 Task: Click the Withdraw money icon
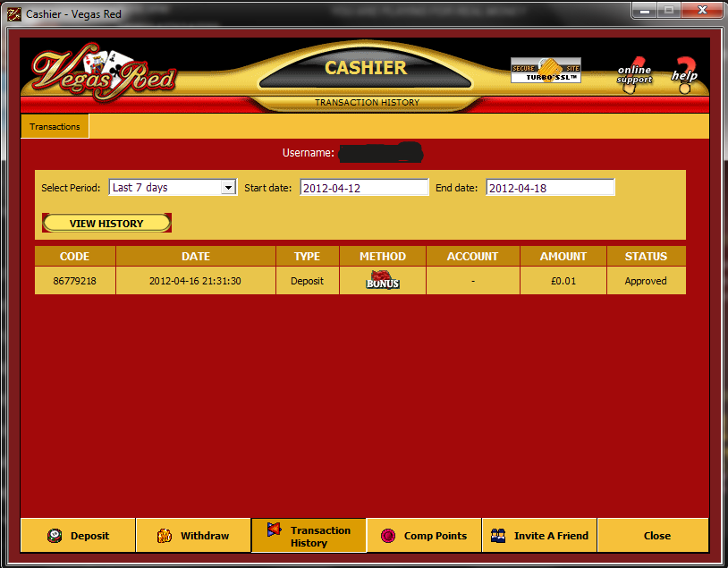click(165, 536)
